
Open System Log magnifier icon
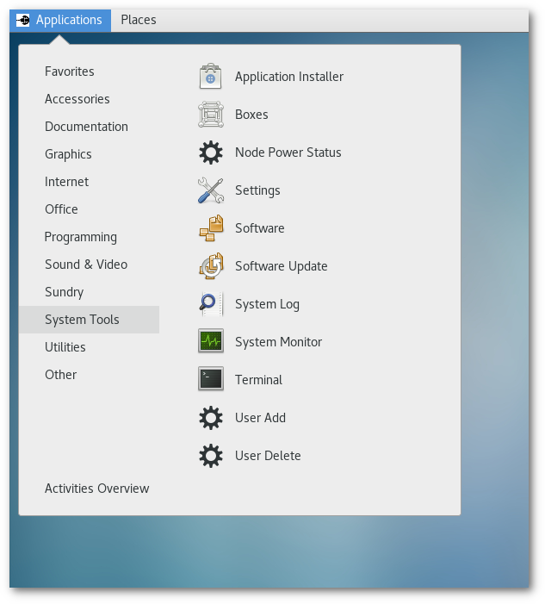pos(211,304)
